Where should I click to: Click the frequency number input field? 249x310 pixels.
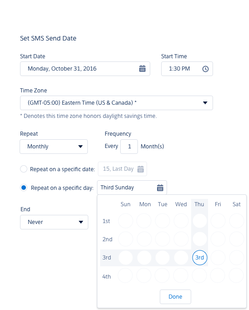pyautogui.click(x=129, y=147)
